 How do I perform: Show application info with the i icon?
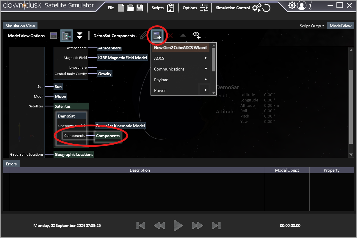click(311, 6)
